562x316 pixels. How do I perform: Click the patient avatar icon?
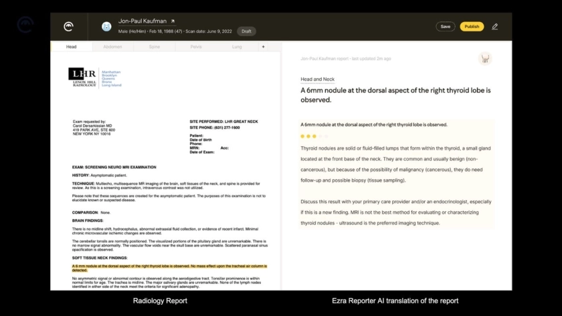106,27
